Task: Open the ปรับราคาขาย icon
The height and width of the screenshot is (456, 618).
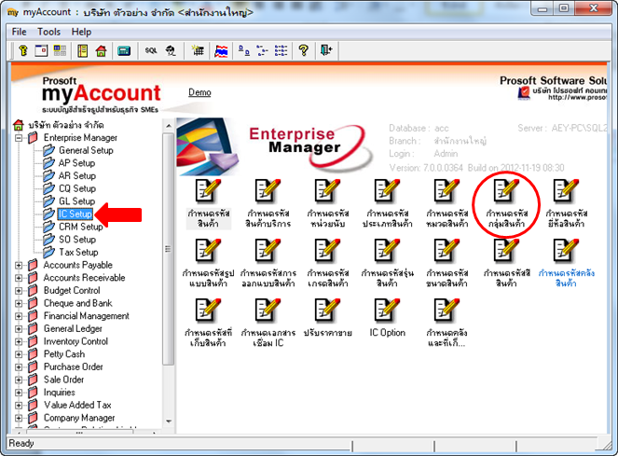Action: pos(327,318)
